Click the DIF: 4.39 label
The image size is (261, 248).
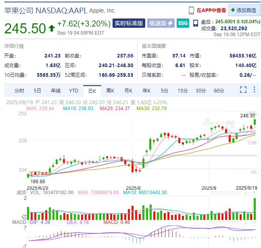pyautogui.click(x=40, y=222)
